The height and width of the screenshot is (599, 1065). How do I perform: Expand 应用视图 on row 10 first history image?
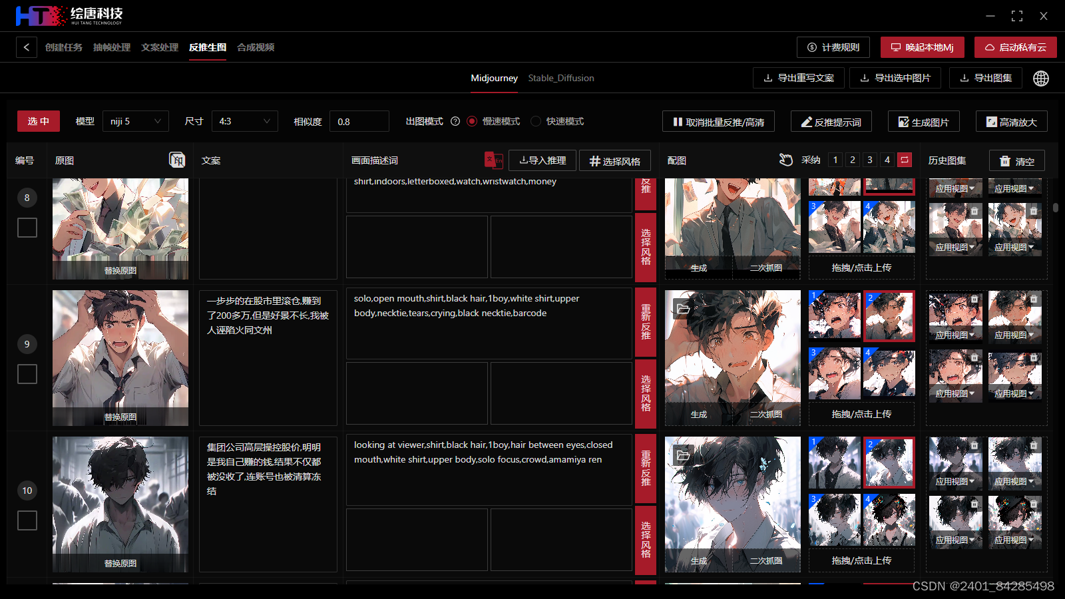coord(955,482)
